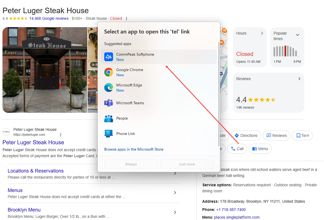324x220 pixels.
Task: Open the three-dot menu beside Closed status
Action: click(x=126, y=19)
